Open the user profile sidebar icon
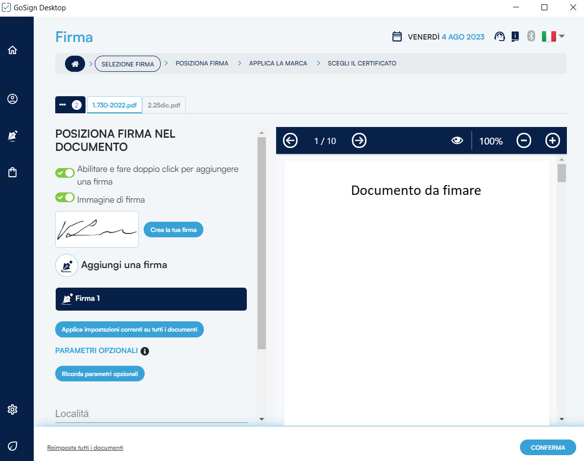Screen dimensions: 584x461 click(13, 99)
